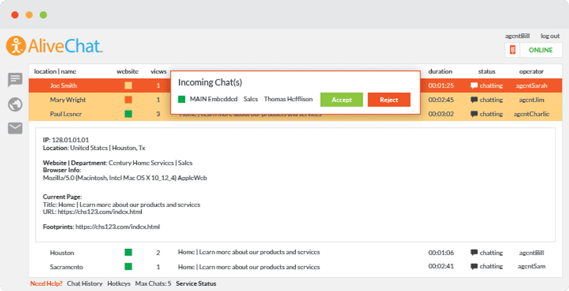Click the Max Chats: 5 setting

pyautogui.click(x=153, y=283)
